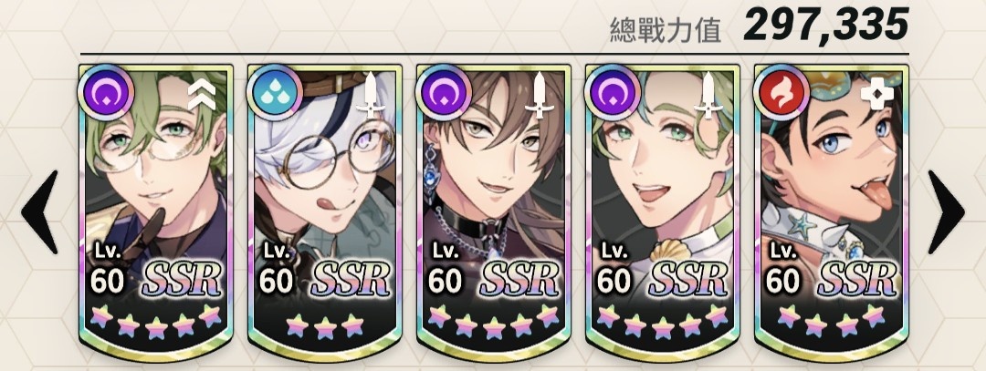Click the right arrow to view next team
Image resolution: width=986 pixels, height=371 pixels.
(x=946, y=211)
